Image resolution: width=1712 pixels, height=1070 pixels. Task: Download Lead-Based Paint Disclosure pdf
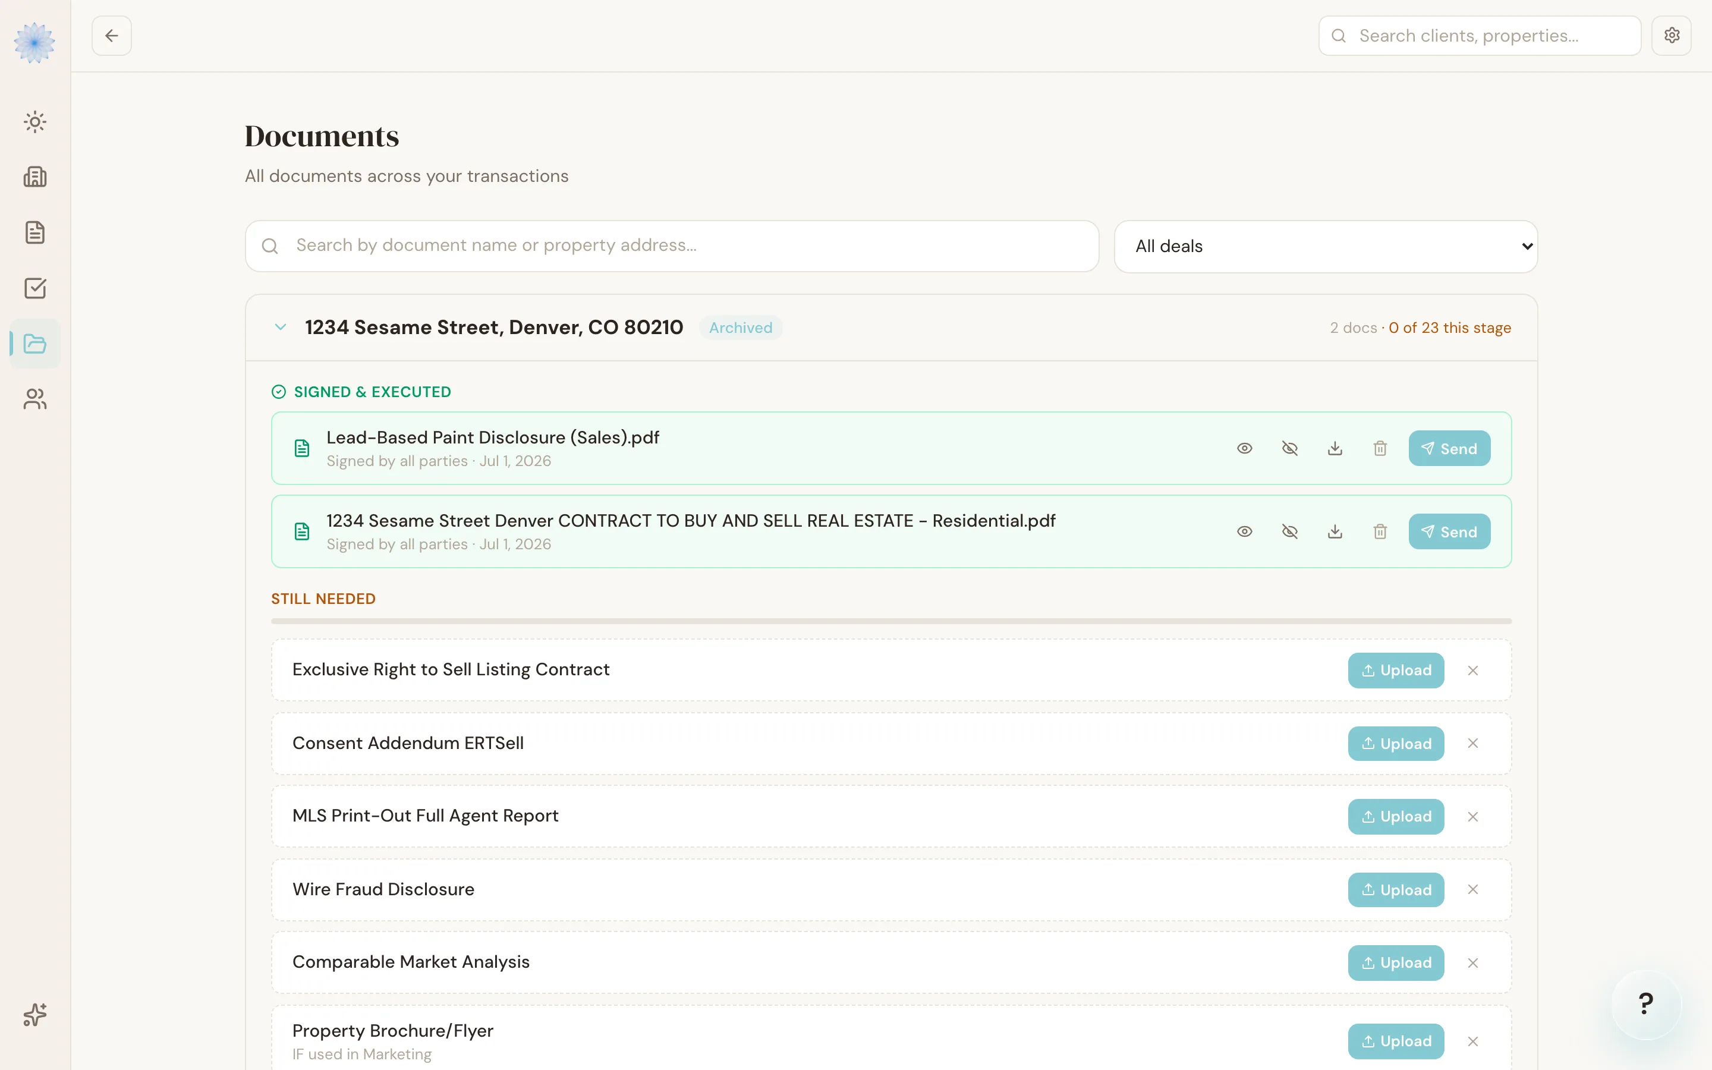click(1335, 449)
